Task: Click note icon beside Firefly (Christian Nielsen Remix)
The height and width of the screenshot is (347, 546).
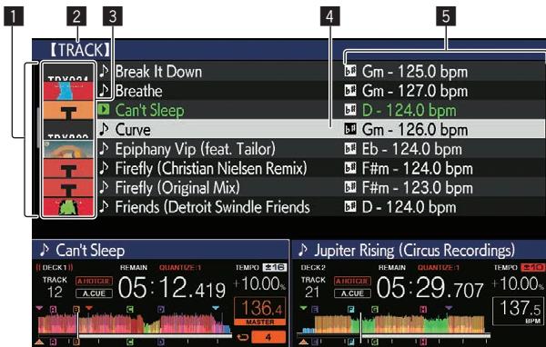Action: click(x=104, y=168)
